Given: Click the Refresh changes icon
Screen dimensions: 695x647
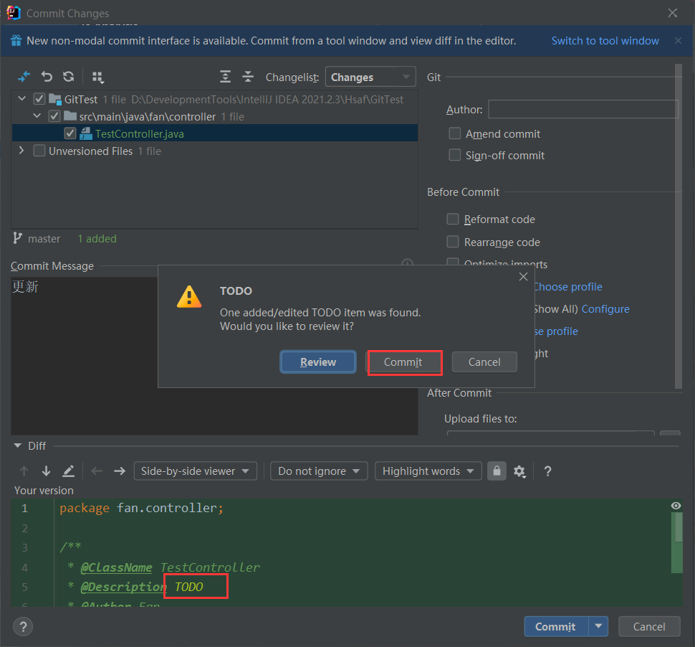Looking at the screenshot, I should pyautogui.click(x=68, y=77).
